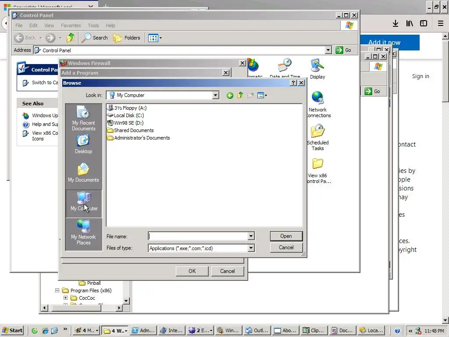
Task: Click the File name input field
Action: [x=198, y=236]
